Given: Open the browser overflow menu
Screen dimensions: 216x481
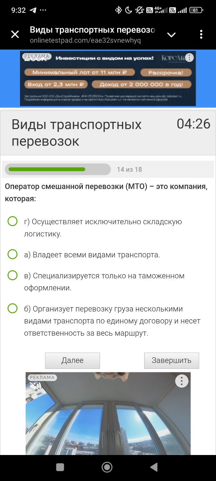Looking at the screenshot, I should pyautogui.click(x=201, y=34).
